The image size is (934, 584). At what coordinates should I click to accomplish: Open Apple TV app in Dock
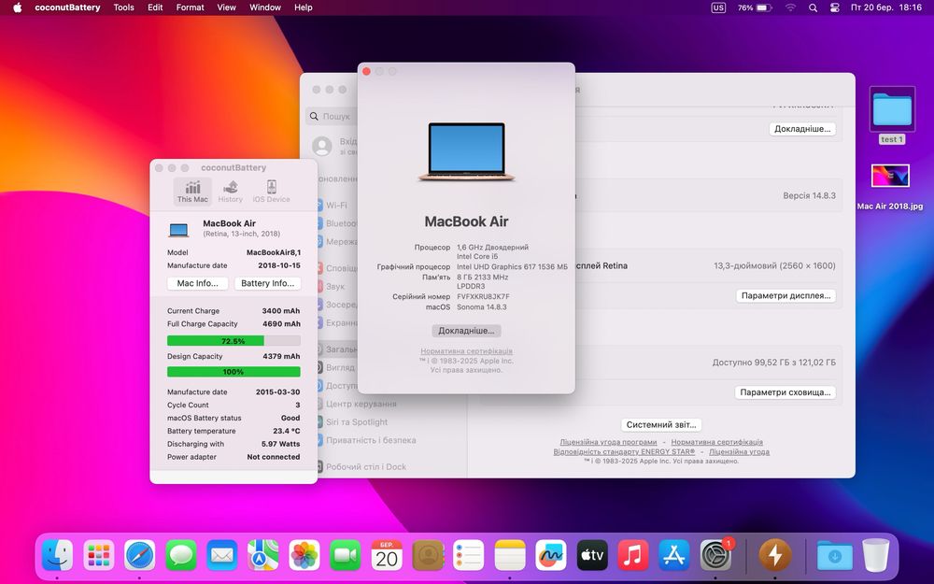coord(592,555)
